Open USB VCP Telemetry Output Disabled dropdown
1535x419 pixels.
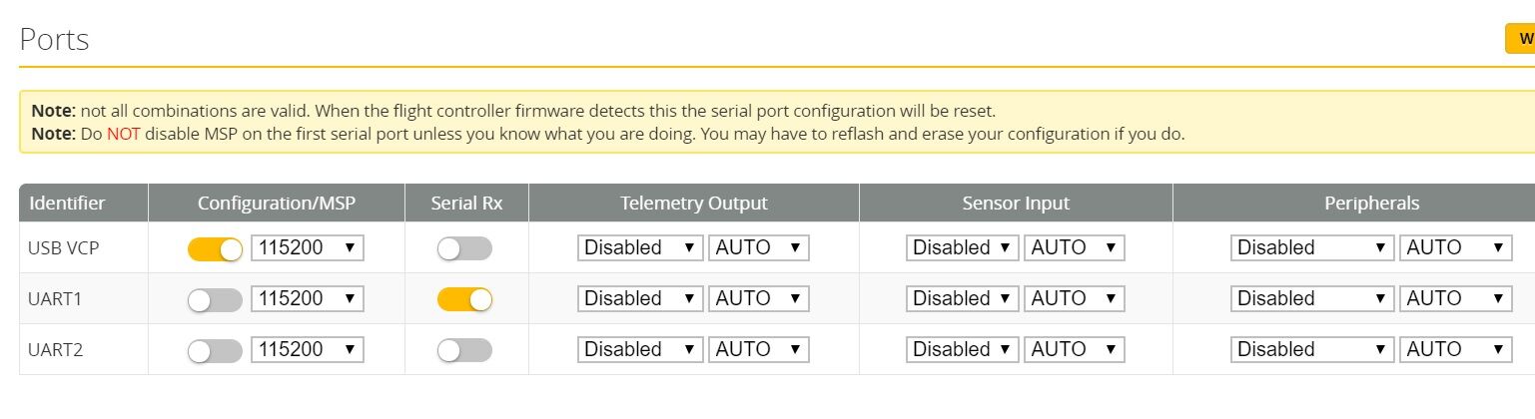click(x=639, y=248)
